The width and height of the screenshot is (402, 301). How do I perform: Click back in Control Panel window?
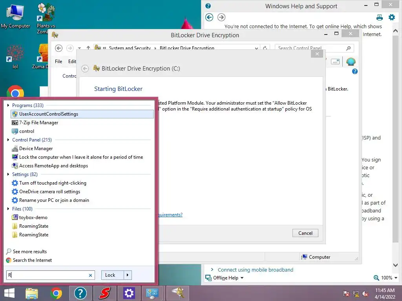59,48
